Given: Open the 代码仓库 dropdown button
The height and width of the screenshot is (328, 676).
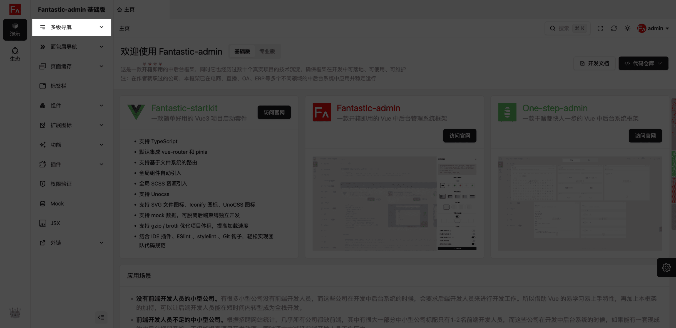Looking at the screenshot, I should (x=643, y=63).
